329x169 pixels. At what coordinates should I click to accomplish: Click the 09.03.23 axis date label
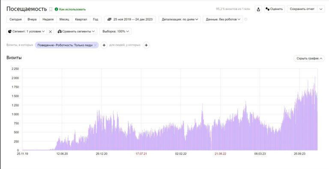(260, 154)
